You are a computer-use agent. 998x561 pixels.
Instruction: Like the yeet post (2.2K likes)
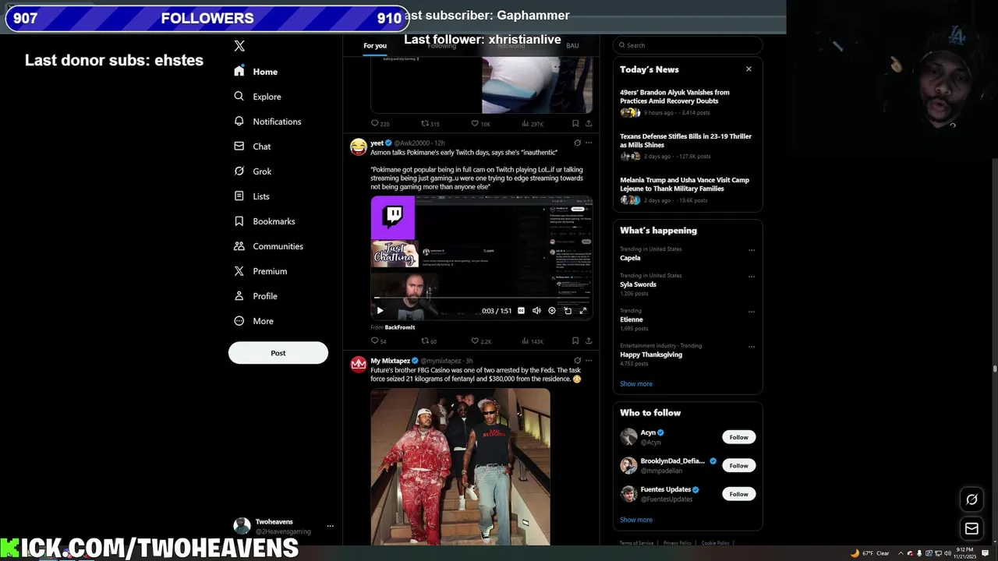pyautogui.click(x=481, y=341)
